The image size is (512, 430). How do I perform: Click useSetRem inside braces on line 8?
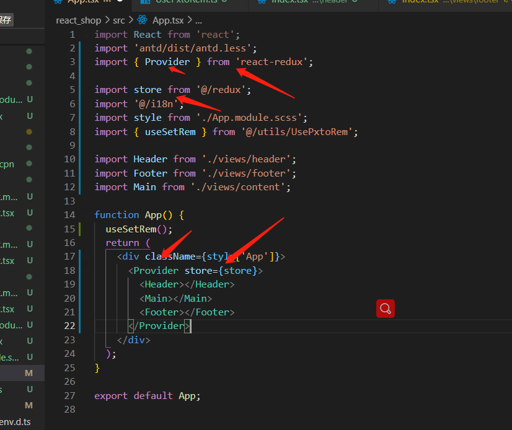point(170,131)
